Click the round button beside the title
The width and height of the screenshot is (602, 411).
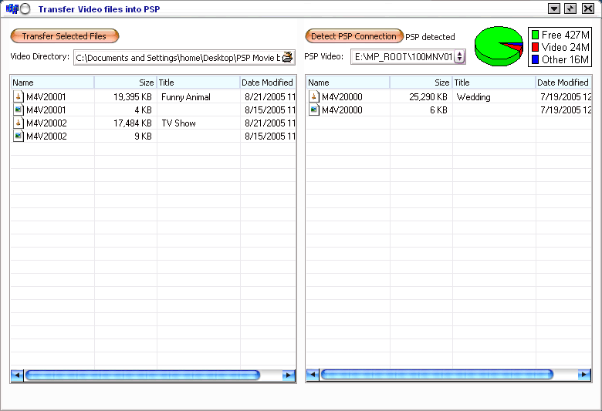pos(25,8)
